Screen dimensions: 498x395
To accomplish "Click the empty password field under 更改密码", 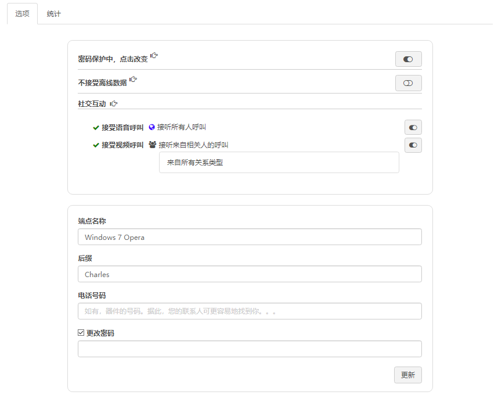I will pos(250,349).
